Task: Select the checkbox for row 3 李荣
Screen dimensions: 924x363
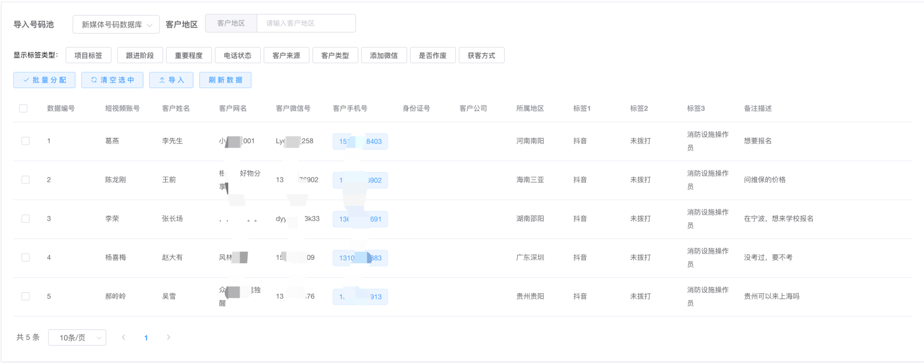Action: [x=25, y=219]
